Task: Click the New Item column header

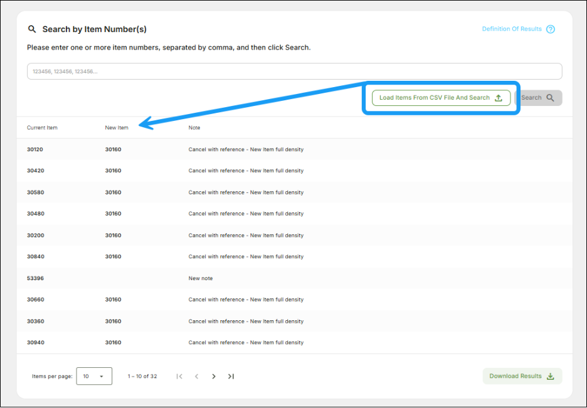Action: tap(117, 128)
